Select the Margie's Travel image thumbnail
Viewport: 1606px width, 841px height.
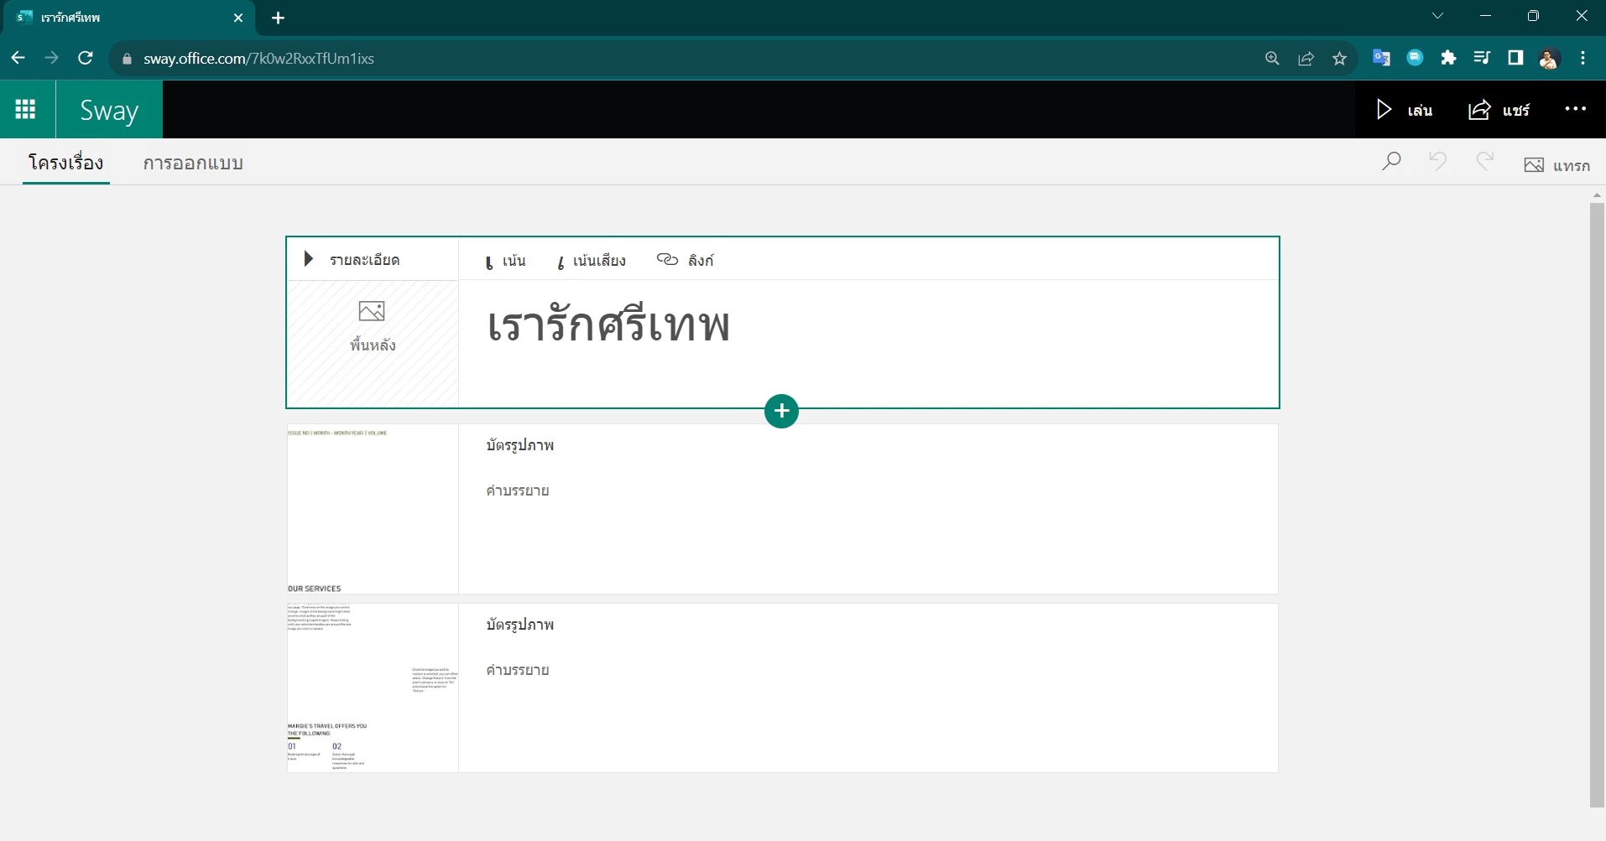pos(373,688)
